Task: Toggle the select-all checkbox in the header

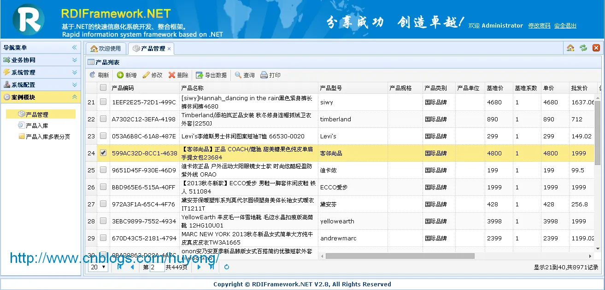Action: [103, 87]
